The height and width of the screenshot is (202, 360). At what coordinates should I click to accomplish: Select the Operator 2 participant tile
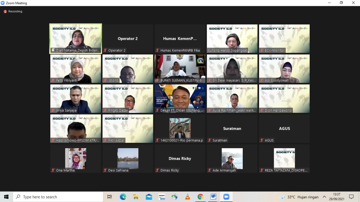pyautogui.click(x=128, y=38)
